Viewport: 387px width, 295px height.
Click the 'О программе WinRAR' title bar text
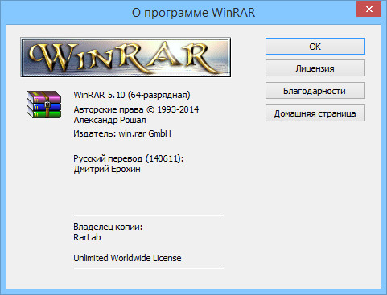click(193, 13)
